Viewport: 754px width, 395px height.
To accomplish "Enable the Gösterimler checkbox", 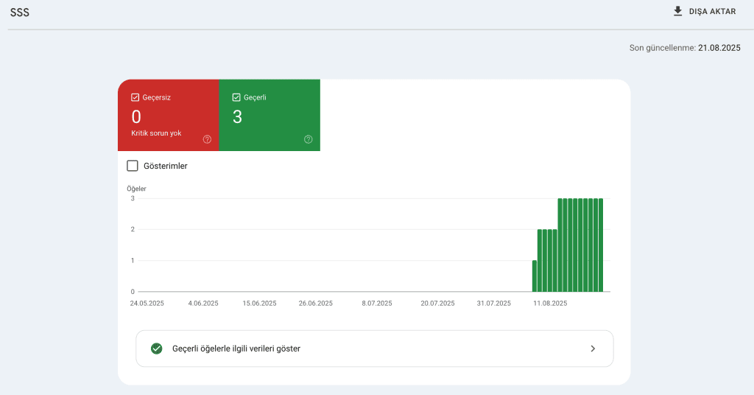I will click(x=133, y=166).
